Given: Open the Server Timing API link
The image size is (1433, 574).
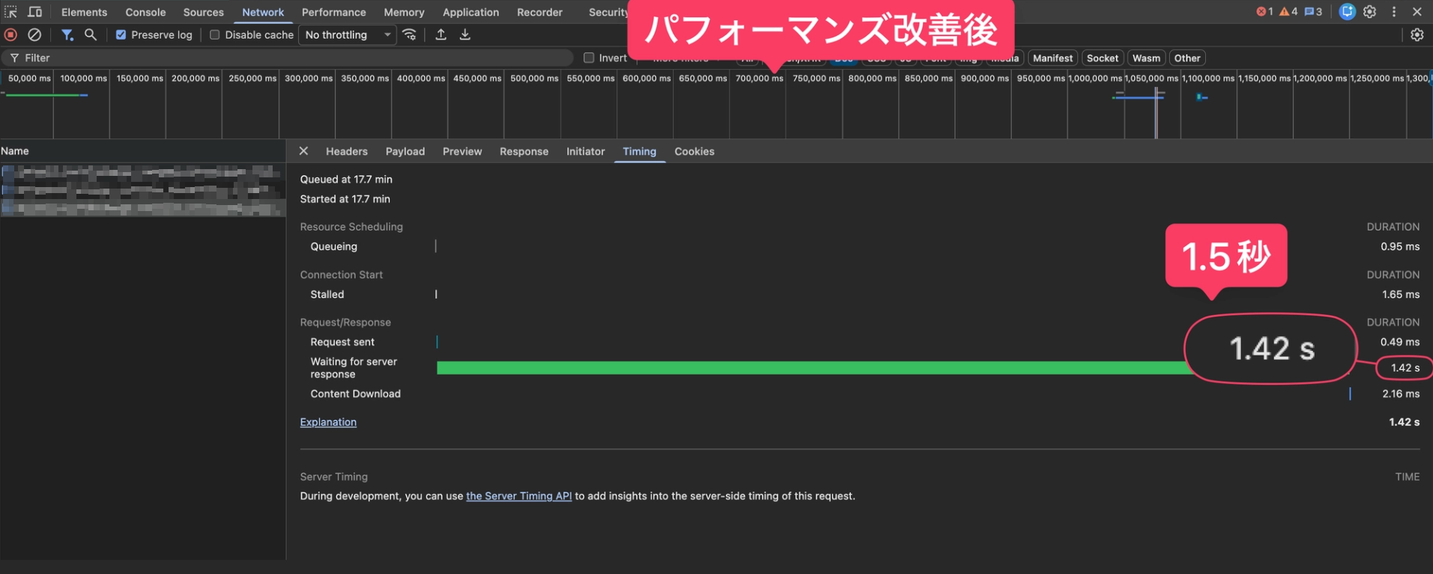Looking at the screenshot, I should click(518, 496).
